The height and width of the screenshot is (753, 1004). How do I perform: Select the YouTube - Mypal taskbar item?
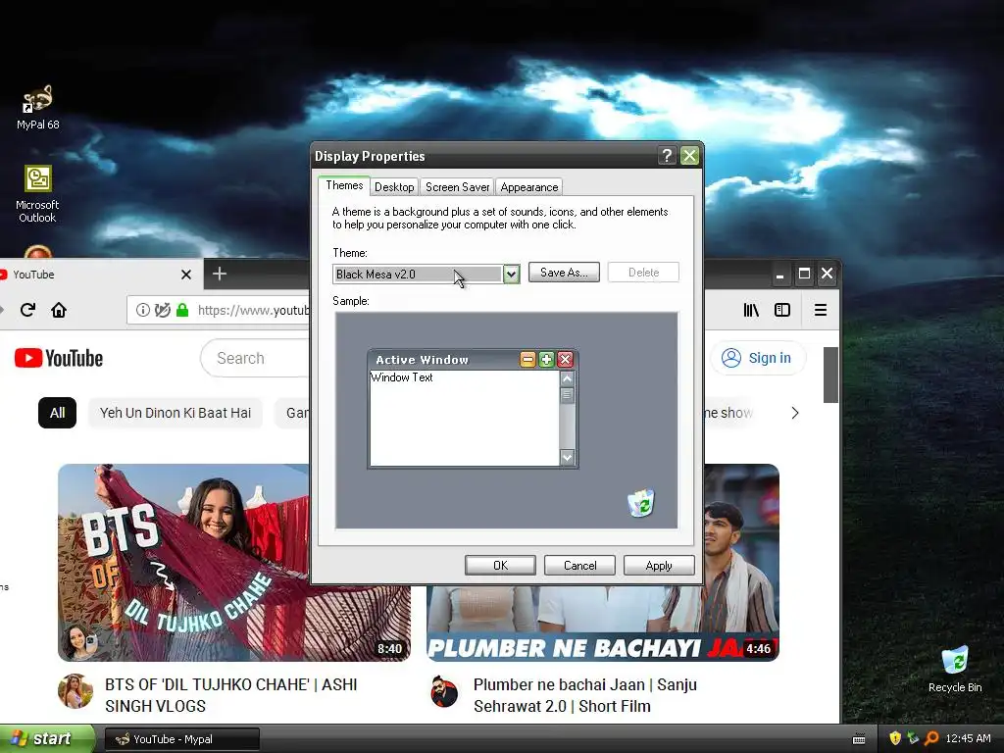181,739
